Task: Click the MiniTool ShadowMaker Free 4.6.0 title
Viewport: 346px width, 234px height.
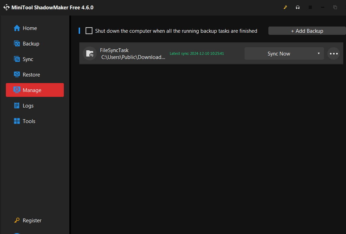Action: tap(52, 8)
